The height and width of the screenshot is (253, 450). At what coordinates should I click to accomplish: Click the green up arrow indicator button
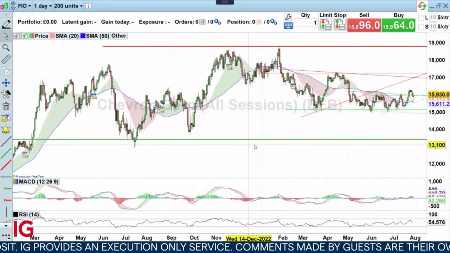24,36
